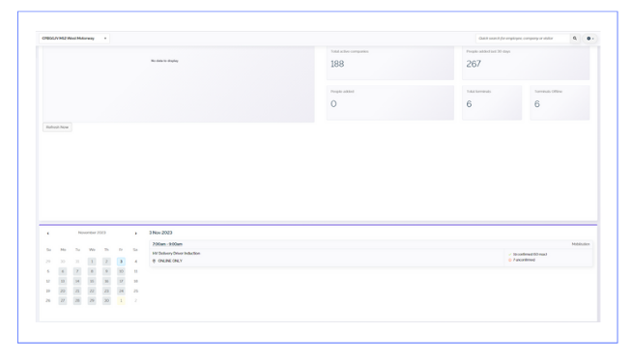Click the ONLINE ONLY location text
This screenshot has width=632, height=360.
[170, 261]
